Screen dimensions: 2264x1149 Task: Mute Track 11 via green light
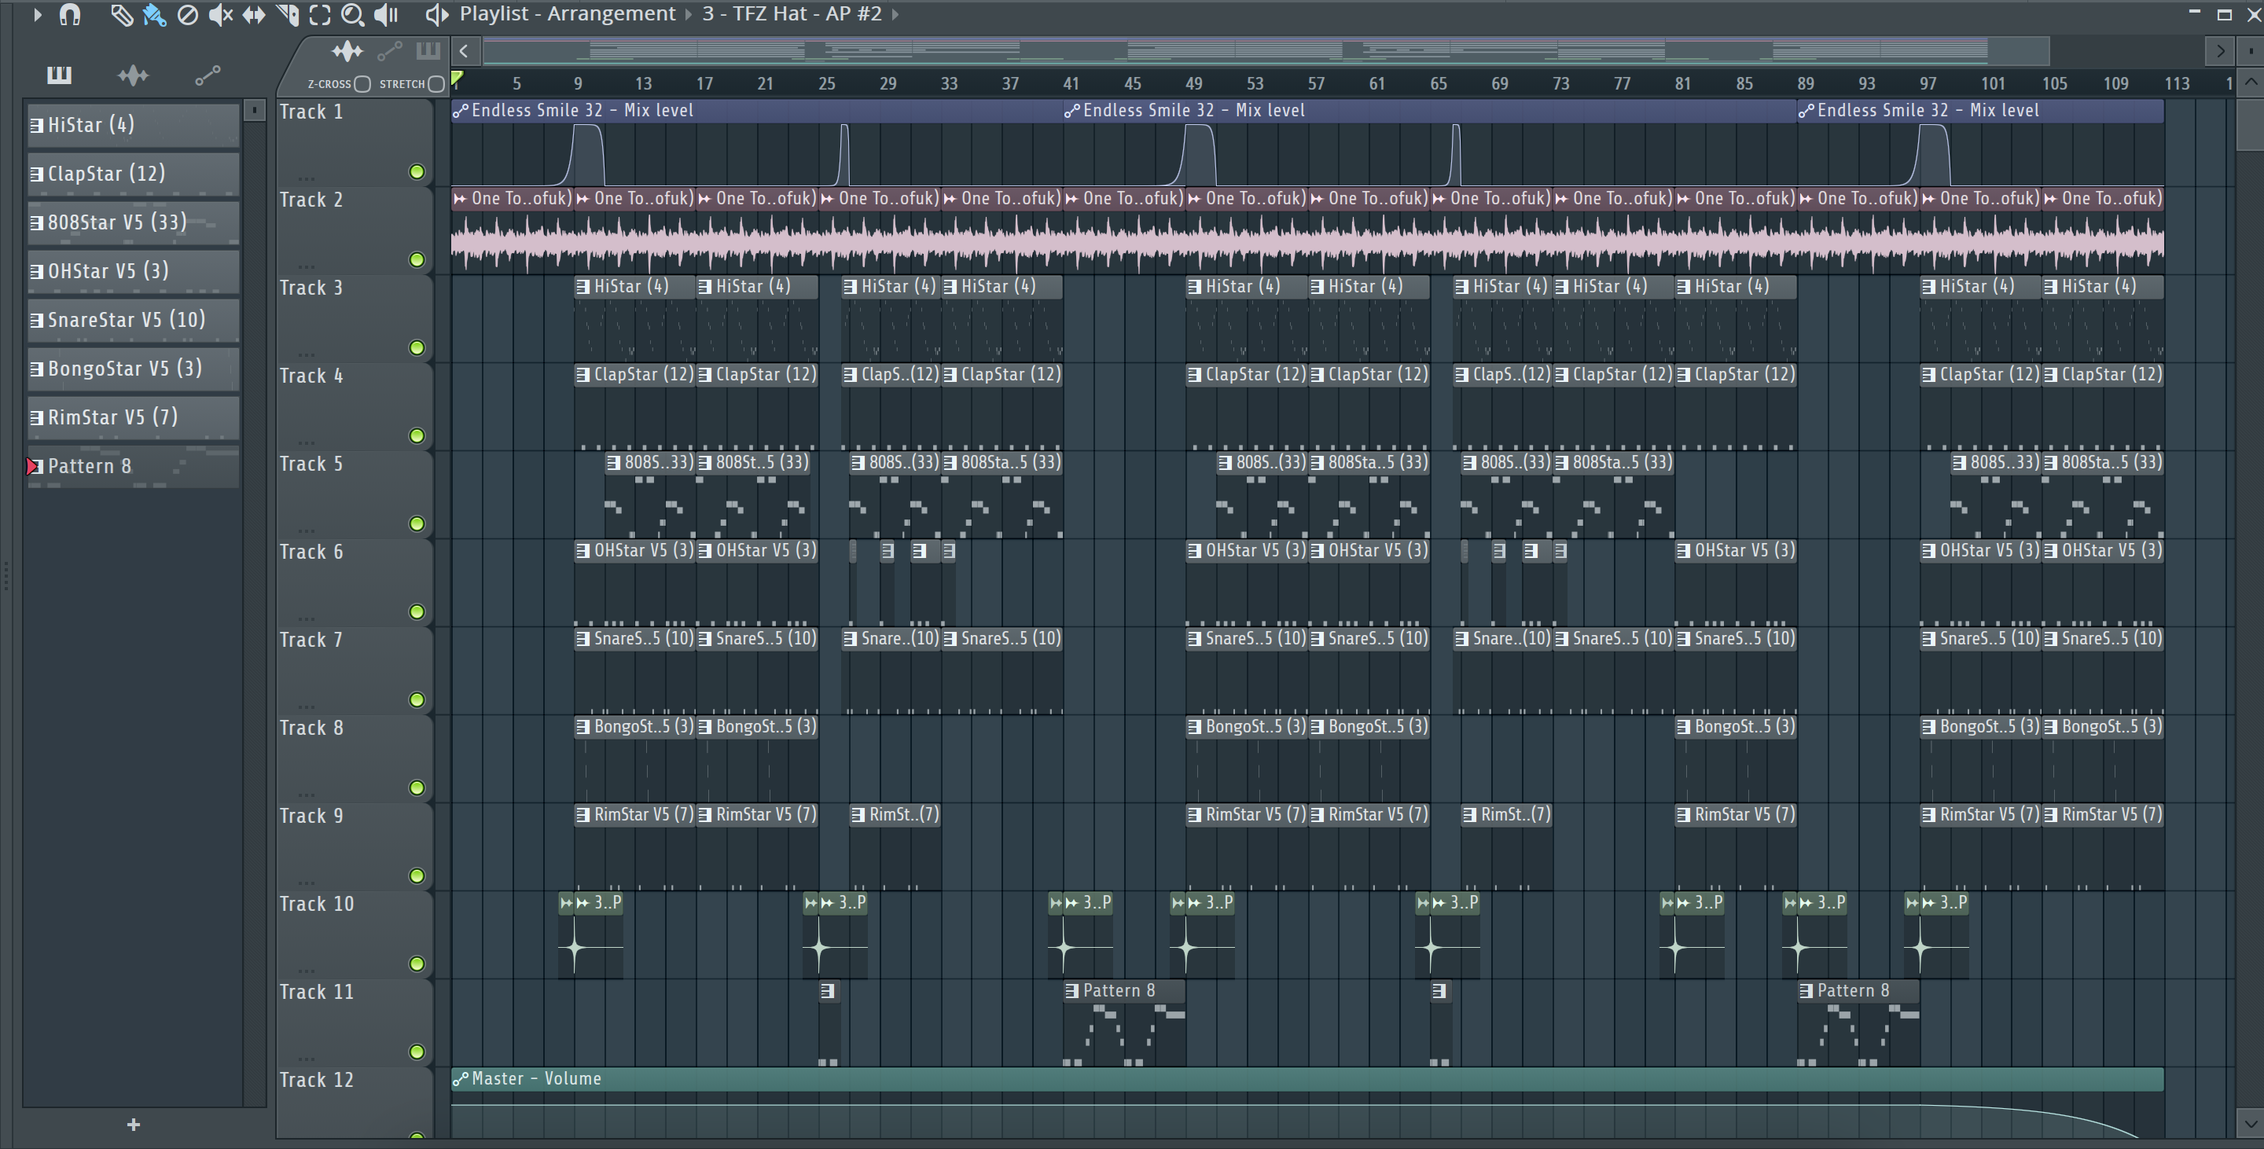(417, 1052)
